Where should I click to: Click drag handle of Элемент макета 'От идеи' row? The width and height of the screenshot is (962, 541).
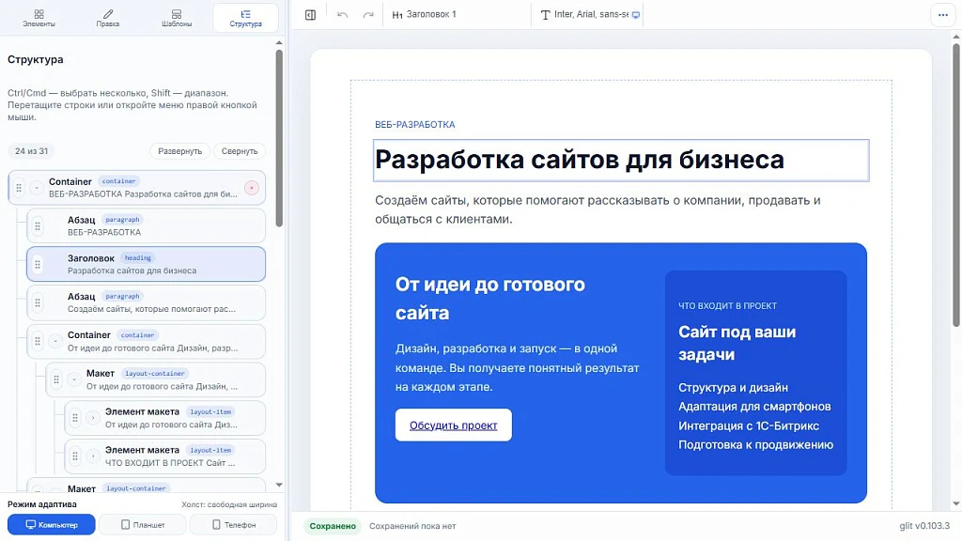click(x=75, y=418)
